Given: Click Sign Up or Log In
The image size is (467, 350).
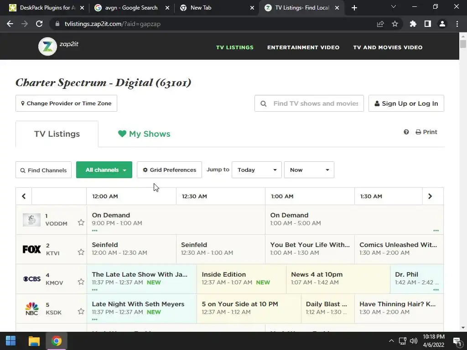Looking at the screenshot, I should pyautogui.click(x=406, y=103).
